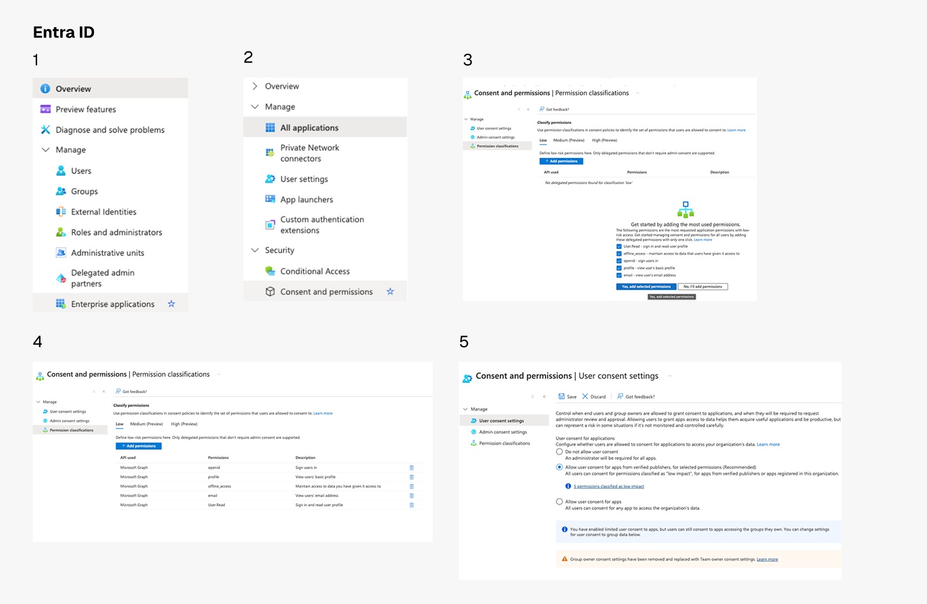
Task: Select Allow user consent for apps radio
Action: tap(559, 502)
